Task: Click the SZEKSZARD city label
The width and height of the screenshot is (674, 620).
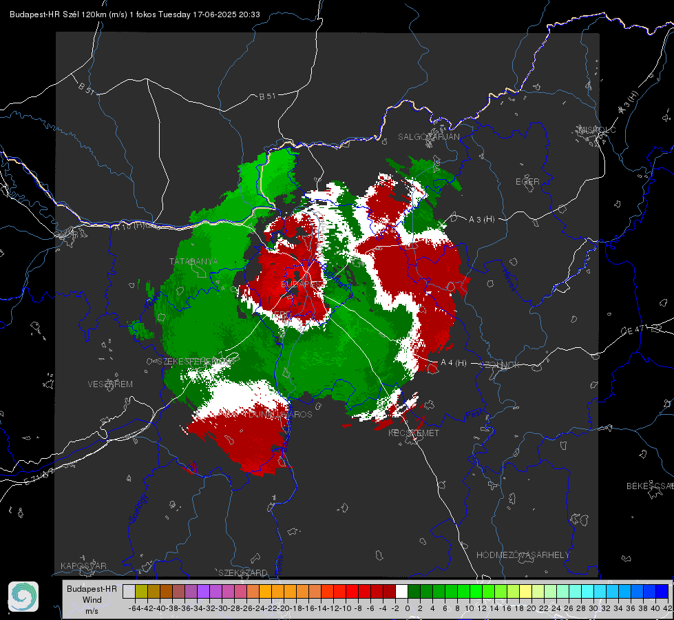Action: (243, 572)
